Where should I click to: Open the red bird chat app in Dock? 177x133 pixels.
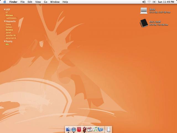tap(84, 129)
